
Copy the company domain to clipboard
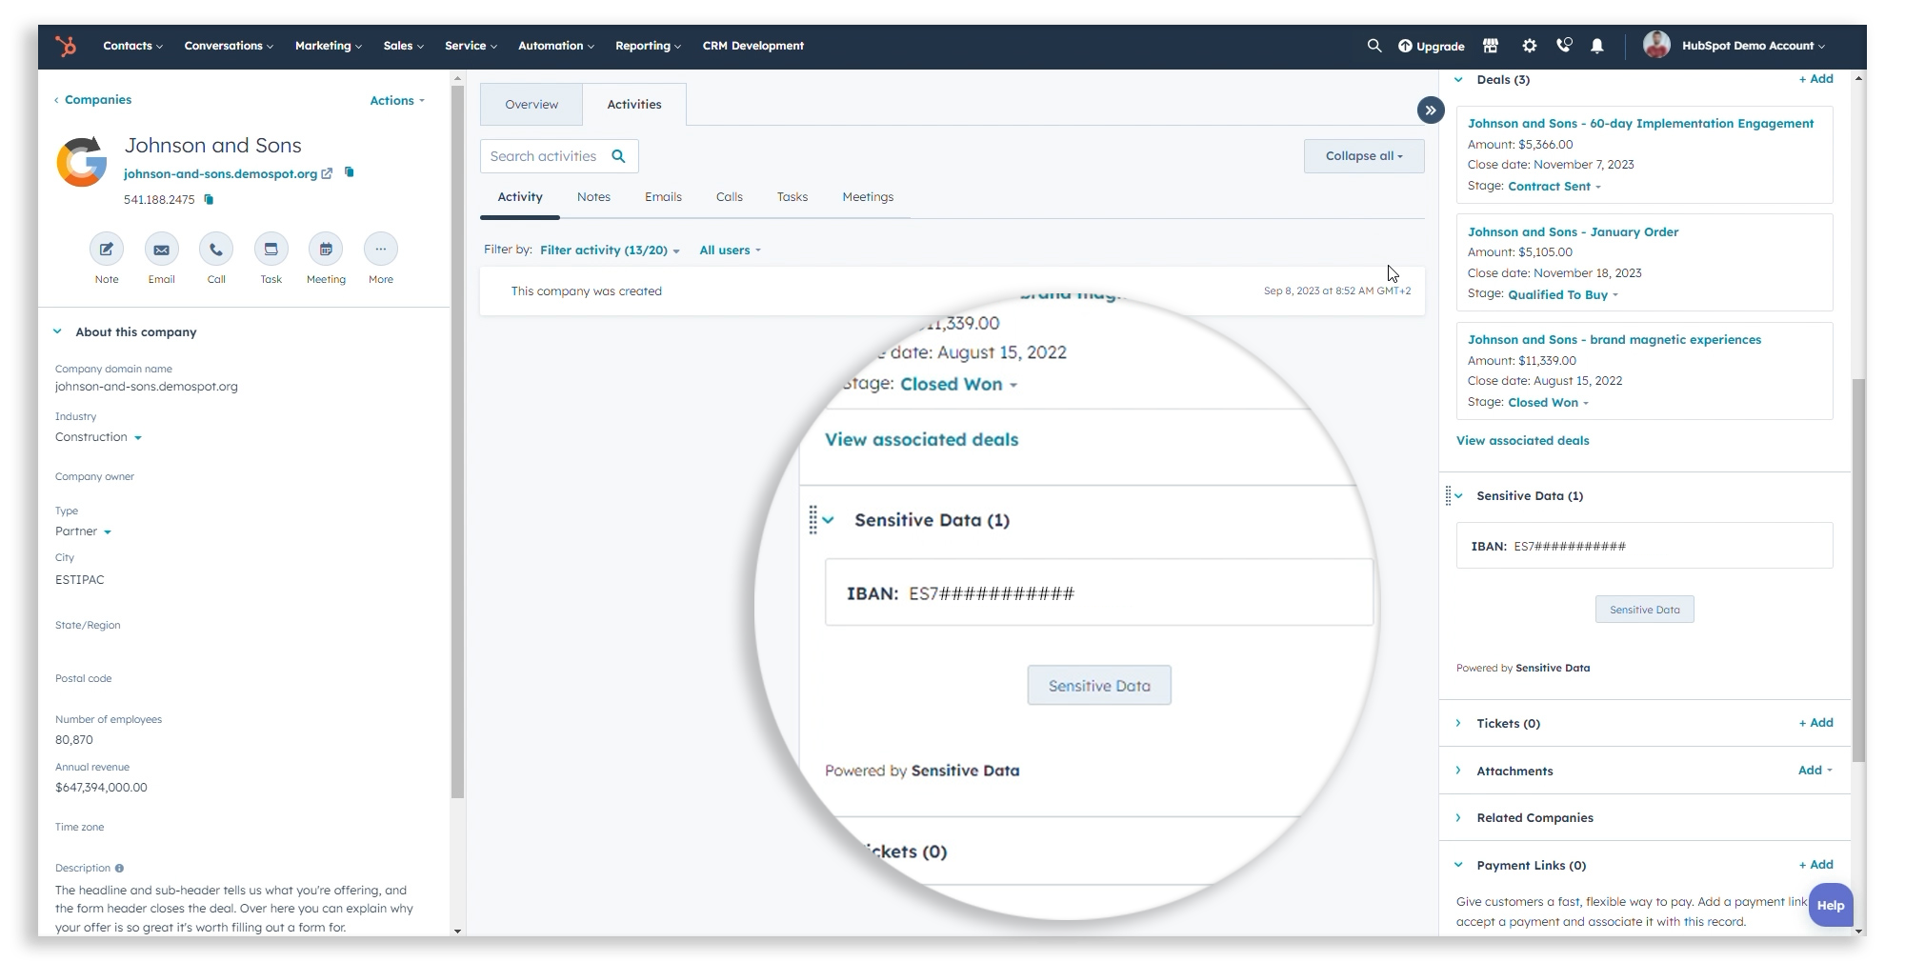click(x=350, y=172)
